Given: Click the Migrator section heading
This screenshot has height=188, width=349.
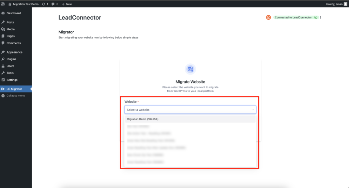Looking at the screenshot, I should (66, 32).
